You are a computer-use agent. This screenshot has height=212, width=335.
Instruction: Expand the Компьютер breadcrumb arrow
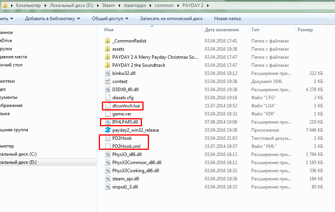(x=46, y=5)
